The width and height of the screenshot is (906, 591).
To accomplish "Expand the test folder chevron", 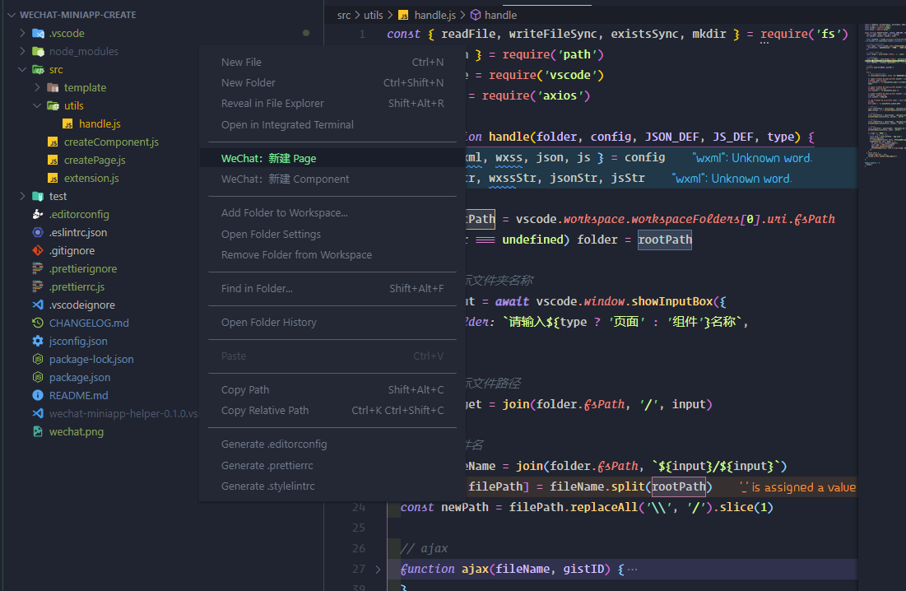I will pyautogui.click(x=22, y=197).
